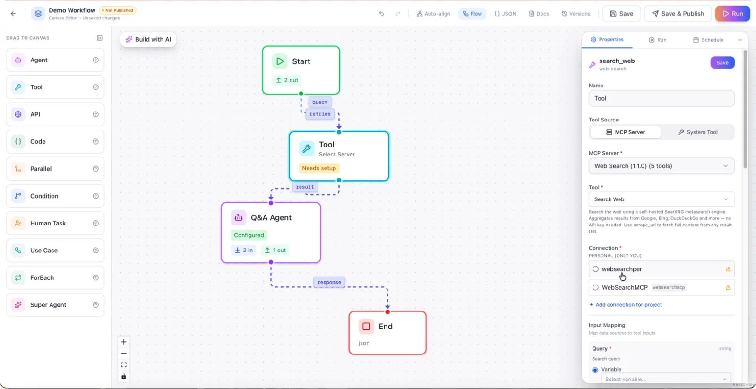Zoom in the canvas with plus
The height and width of the screenshot is (389, 756).
coord(124,342)
